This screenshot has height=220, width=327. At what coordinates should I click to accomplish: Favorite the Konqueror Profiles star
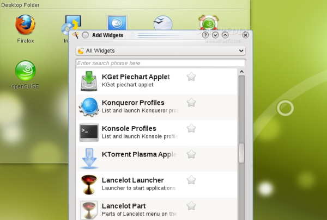pos(191,103)
